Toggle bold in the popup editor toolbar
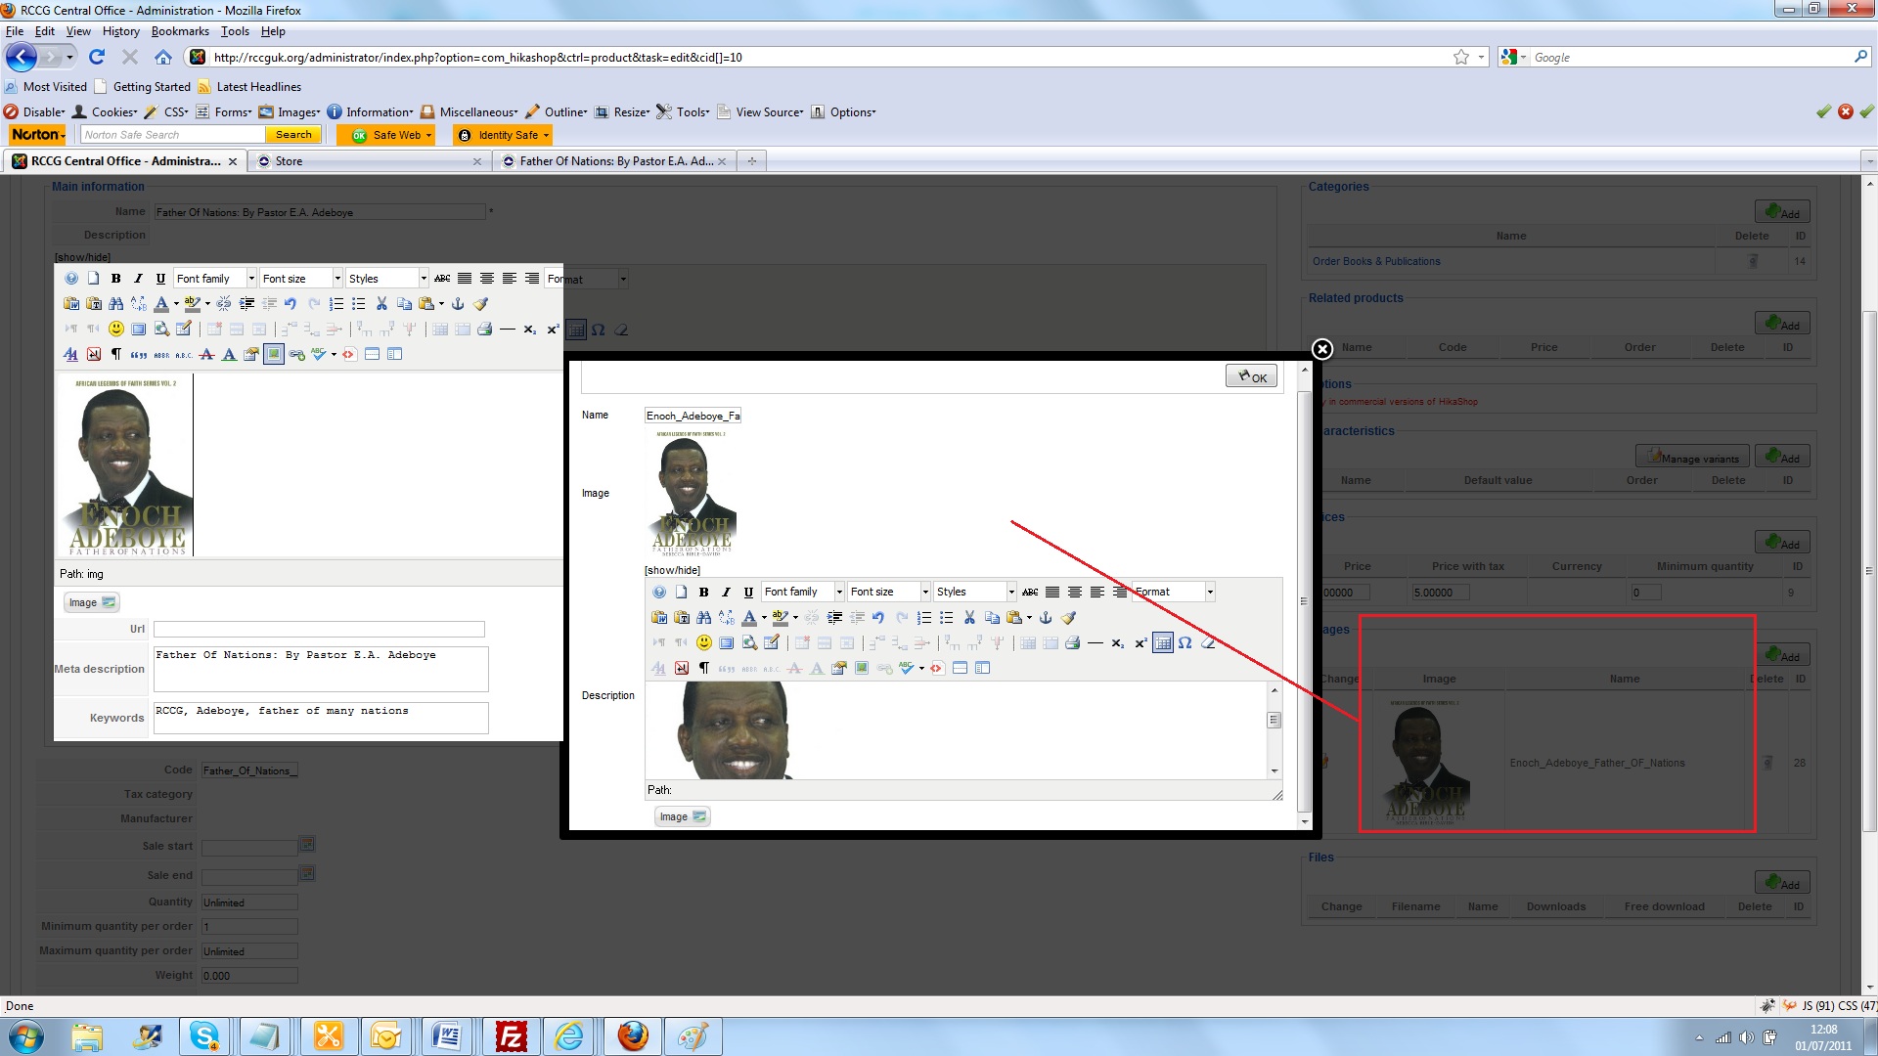The image size is (1878, 1056). [x=703, y=593]
